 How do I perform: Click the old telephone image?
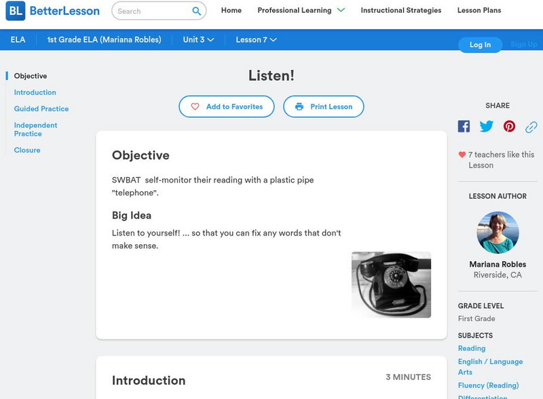click(391, 285)
